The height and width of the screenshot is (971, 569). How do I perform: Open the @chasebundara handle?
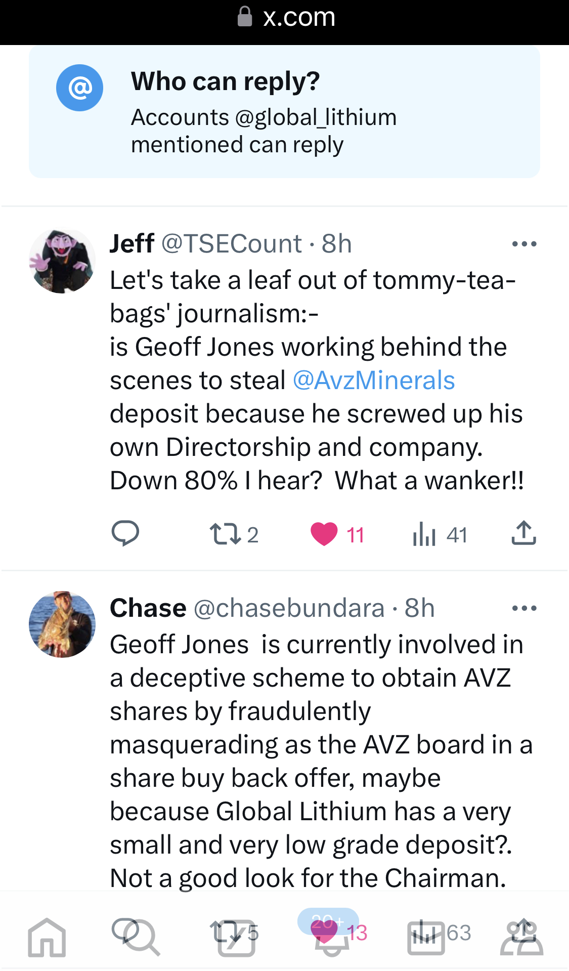pos(289,608)
